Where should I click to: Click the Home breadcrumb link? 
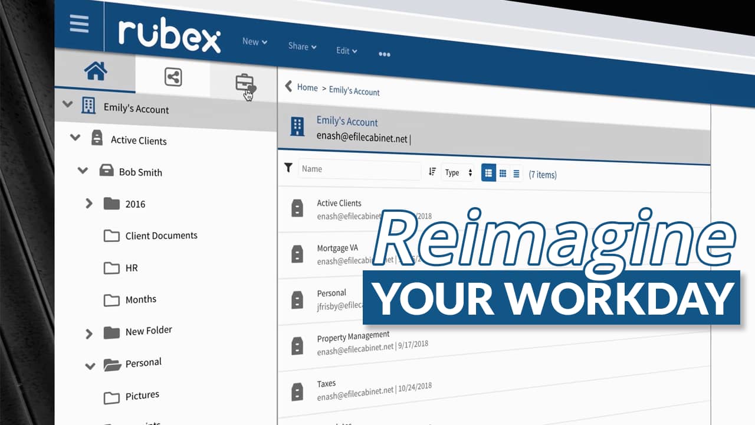coord(307,87)
